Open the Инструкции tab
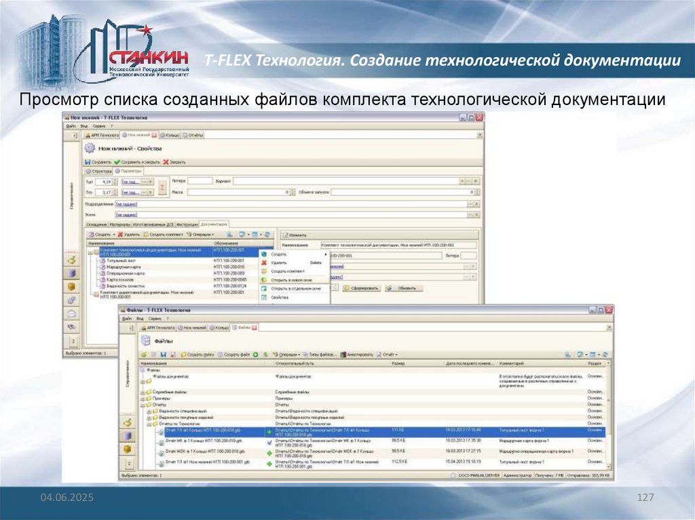 click(x=187, y=224)
